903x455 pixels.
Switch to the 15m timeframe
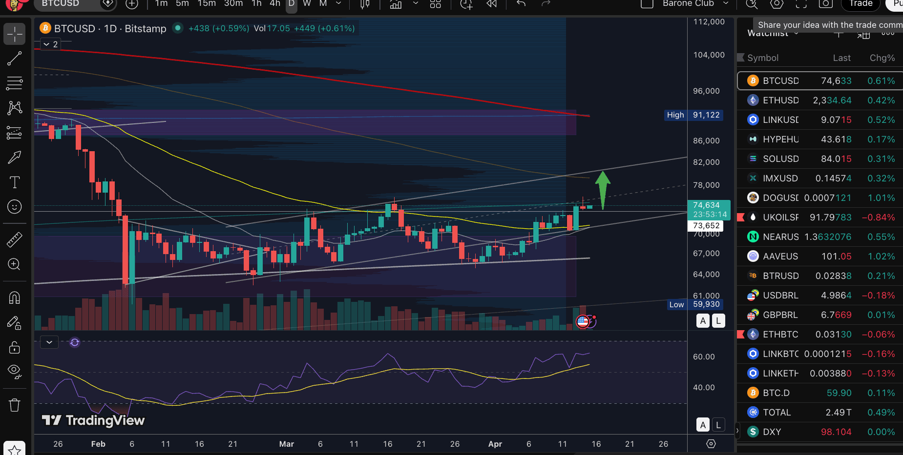click(207, 3)
